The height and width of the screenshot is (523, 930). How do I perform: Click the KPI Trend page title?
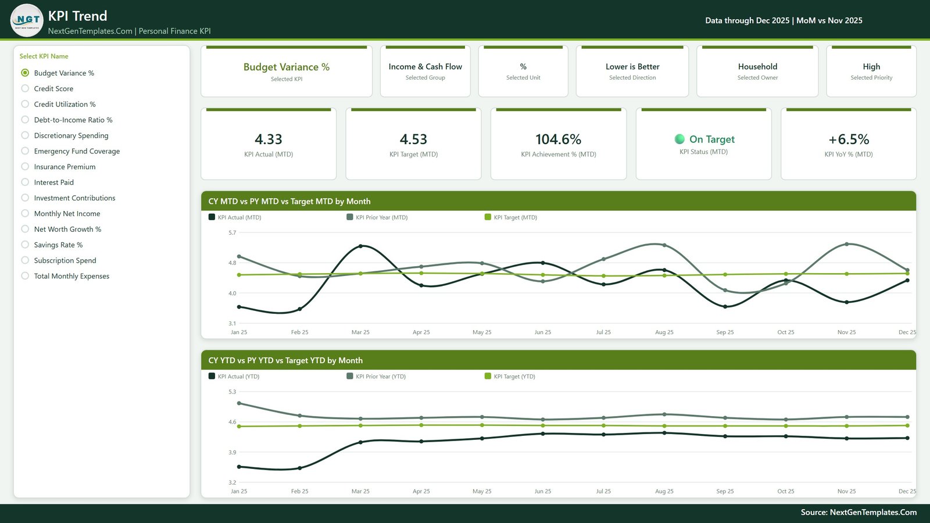pos(77,16)
